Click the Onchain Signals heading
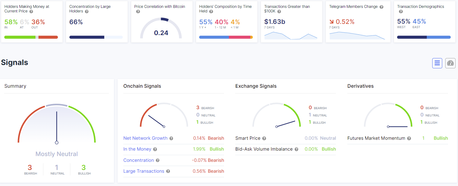This screenshot has width=458, height=186. click(x=142, y=86)
